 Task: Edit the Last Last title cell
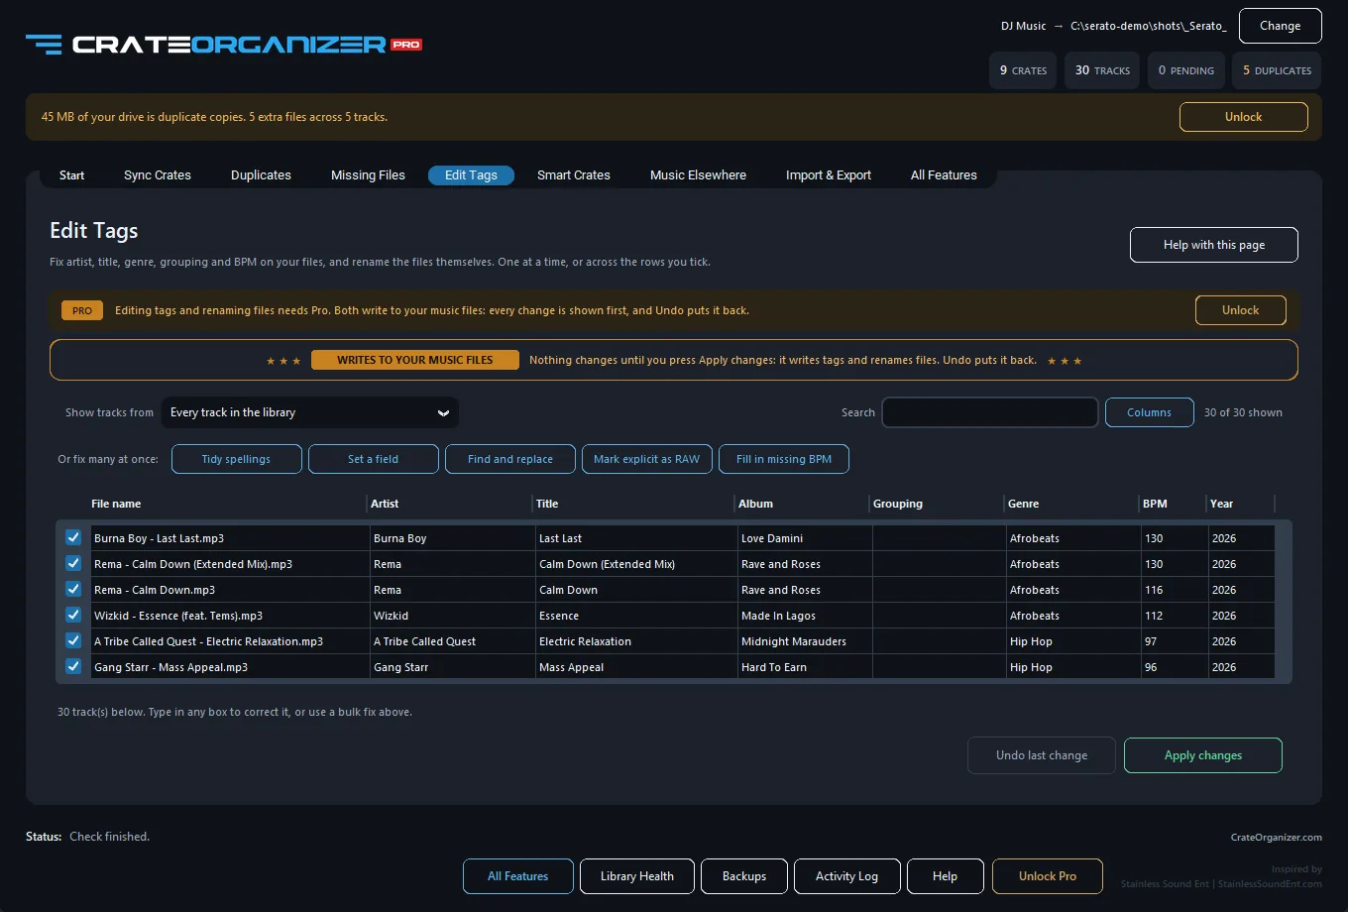(634, 538)
